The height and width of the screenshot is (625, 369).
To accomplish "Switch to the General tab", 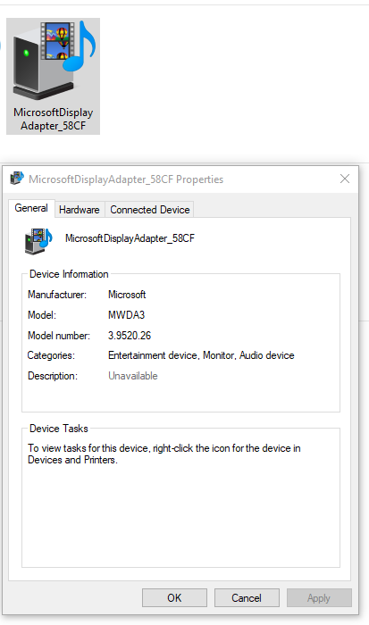I will [31, 208].
